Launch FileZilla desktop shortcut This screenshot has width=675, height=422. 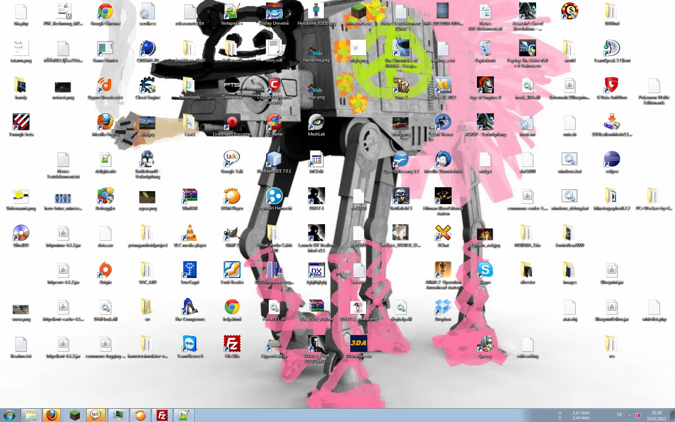click(232, 347)
